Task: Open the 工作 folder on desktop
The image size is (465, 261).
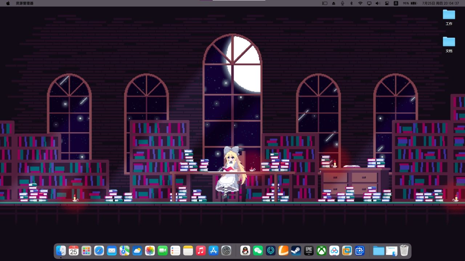Action: [x=449, y=17]
